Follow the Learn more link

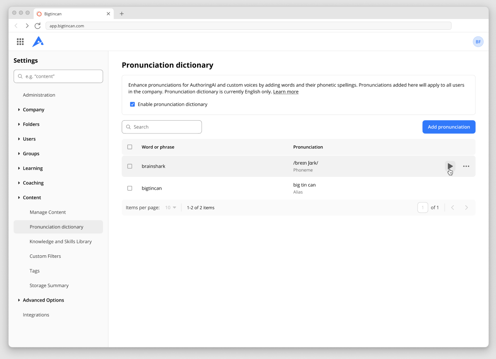point(286,92)
